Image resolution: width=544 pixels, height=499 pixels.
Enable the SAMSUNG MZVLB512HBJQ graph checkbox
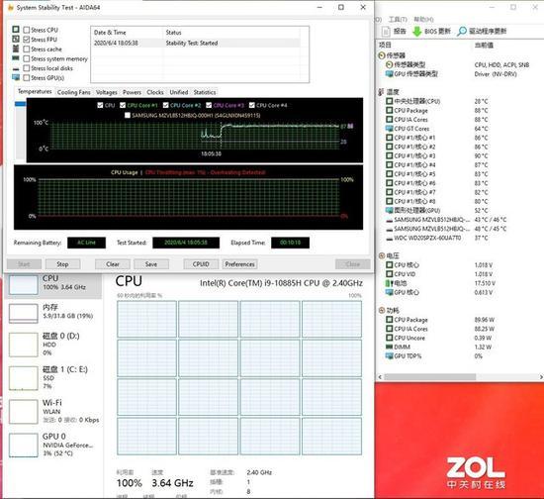click(x=128, y=115)
